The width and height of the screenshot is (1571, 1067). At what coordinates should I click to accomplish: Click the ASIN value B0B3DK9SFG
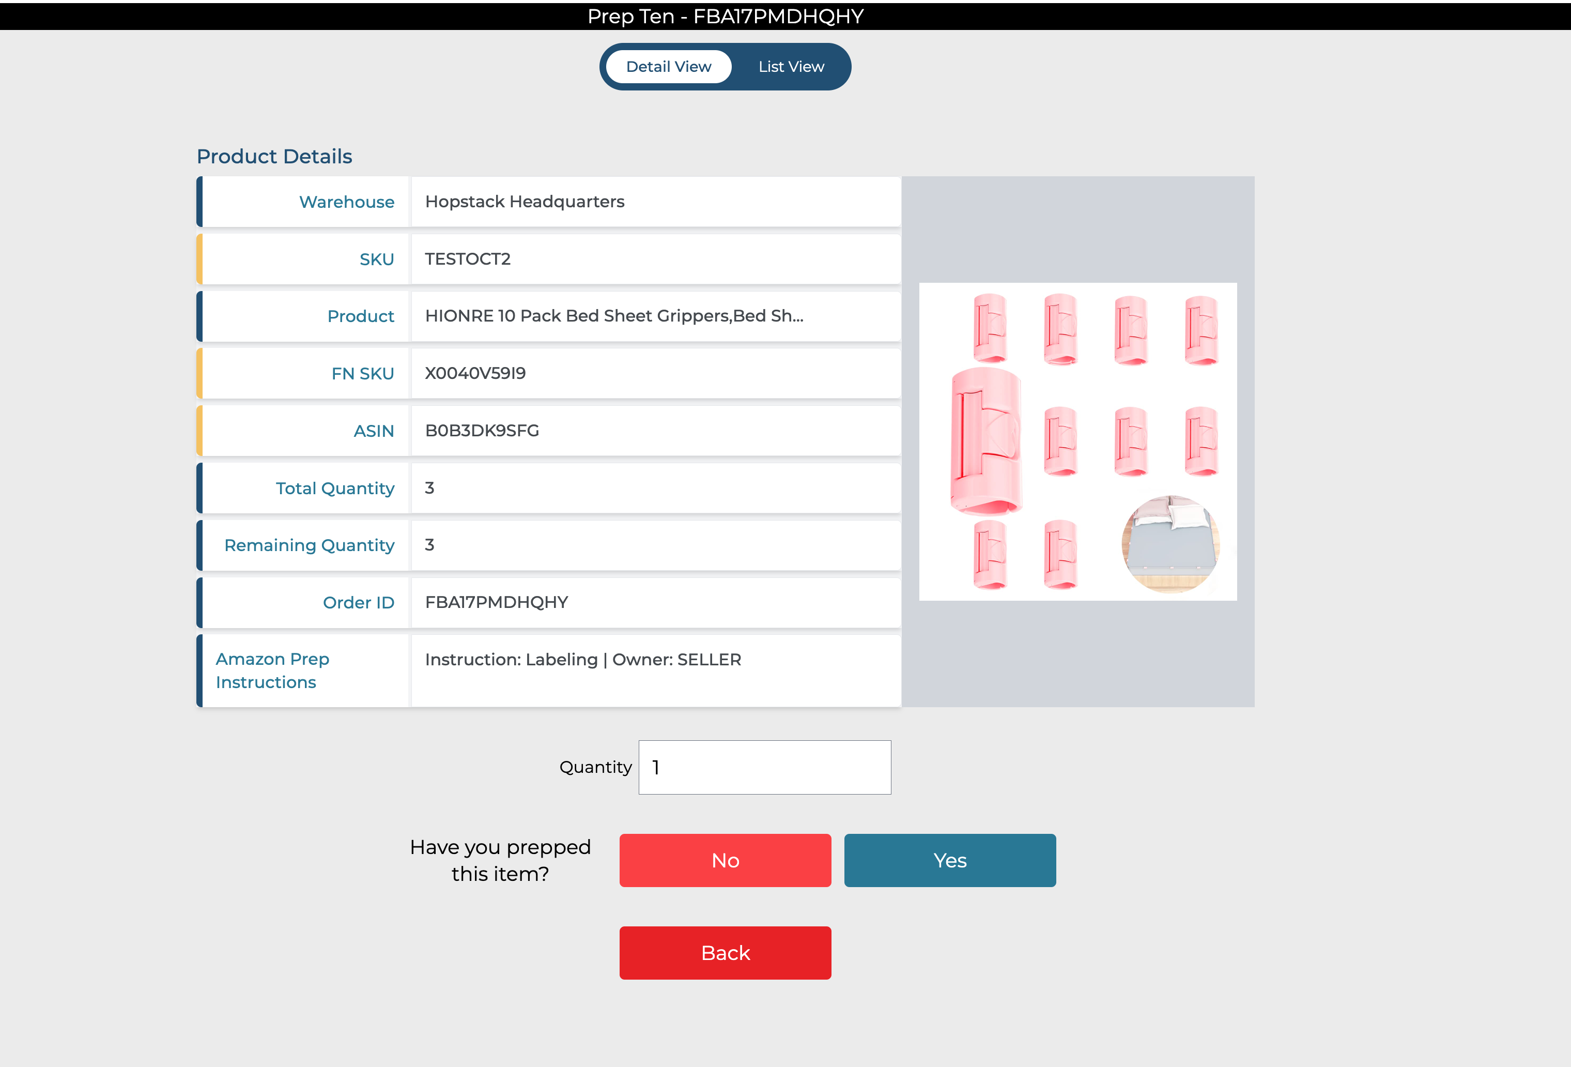[x=482, y=431]
